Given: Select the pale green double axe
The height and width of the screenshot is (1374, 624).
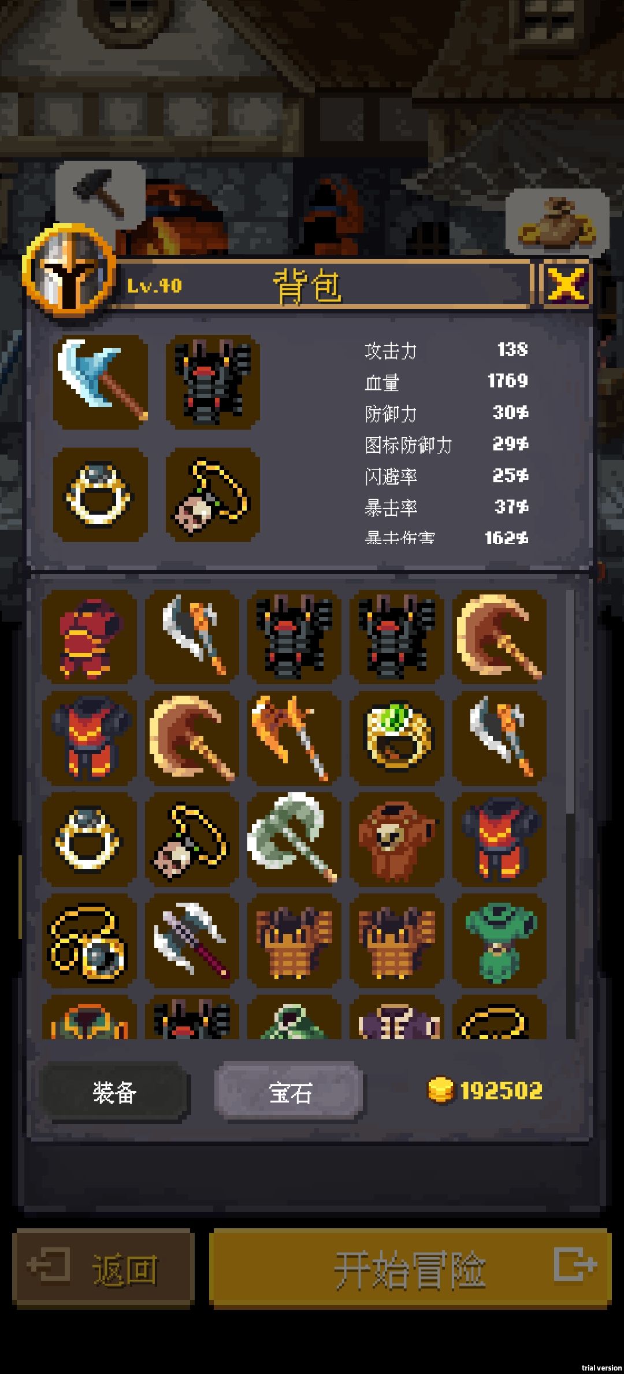Looking at the screenshot, I should point(294,840).
